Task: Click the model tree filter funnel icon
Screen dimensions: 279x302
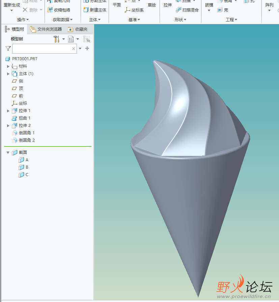Action: 8,48
